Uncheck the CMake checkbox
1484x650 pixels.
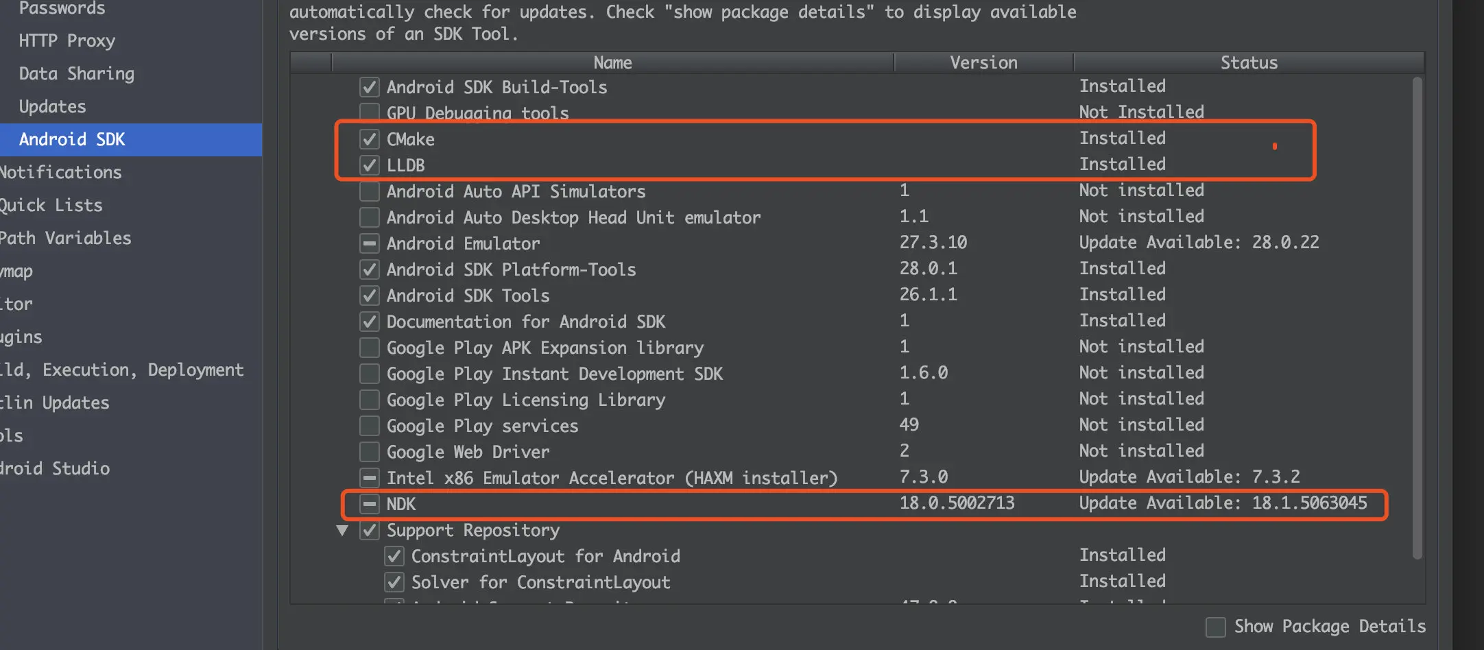click(x=369, y=139)
